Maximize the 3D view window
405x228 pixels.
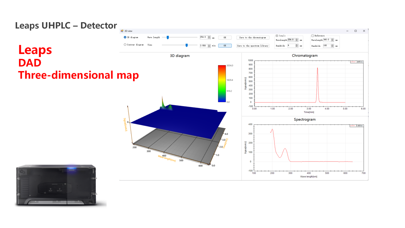pyautogui.click(x=355, y=31)
